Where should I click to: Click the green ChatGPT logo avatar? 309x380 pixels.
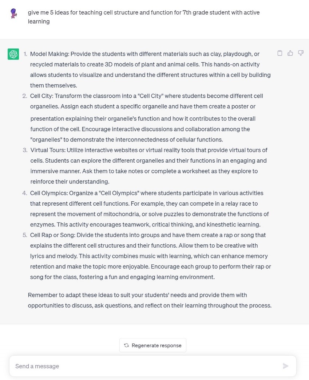tap(13, 54)
